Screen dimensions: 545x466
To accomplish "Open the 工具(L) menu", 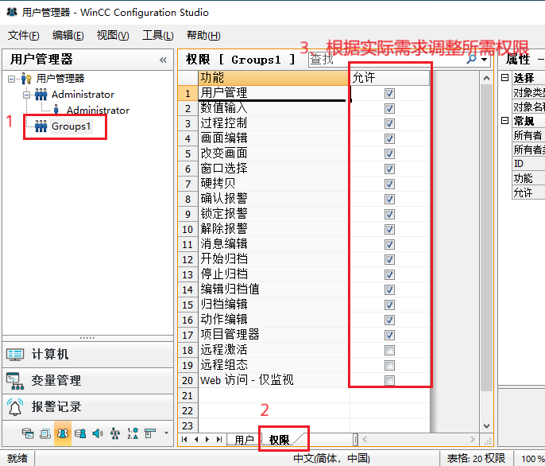I will click(157, 35).
